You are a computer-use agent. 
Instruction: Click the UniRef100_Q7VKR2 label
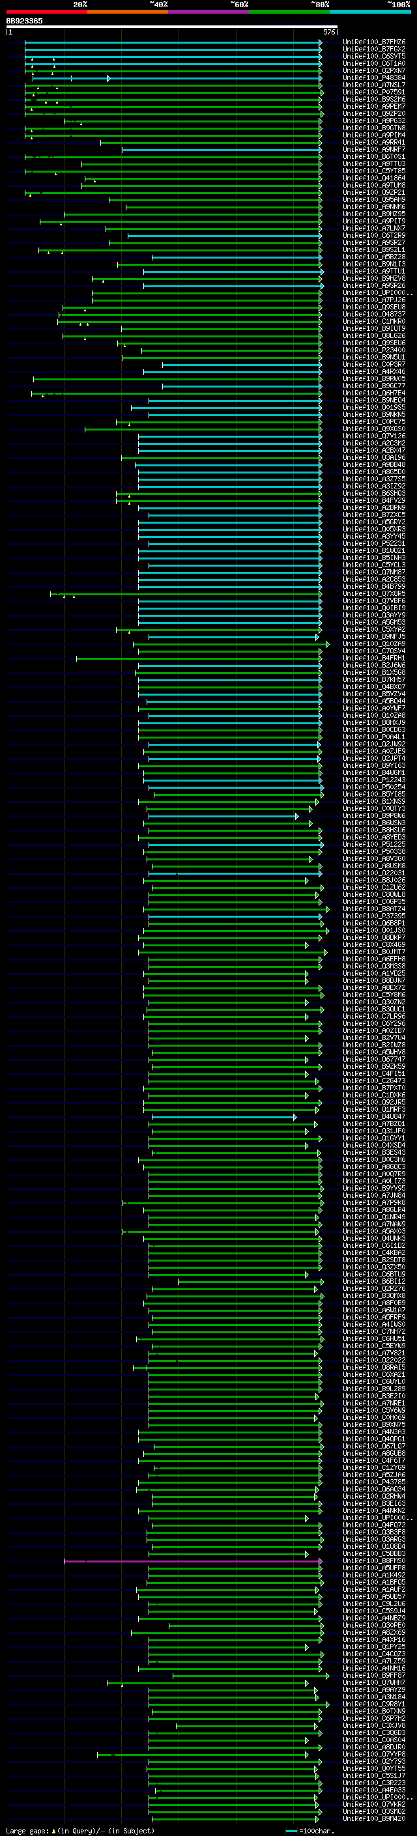[x=373, y=1805]
